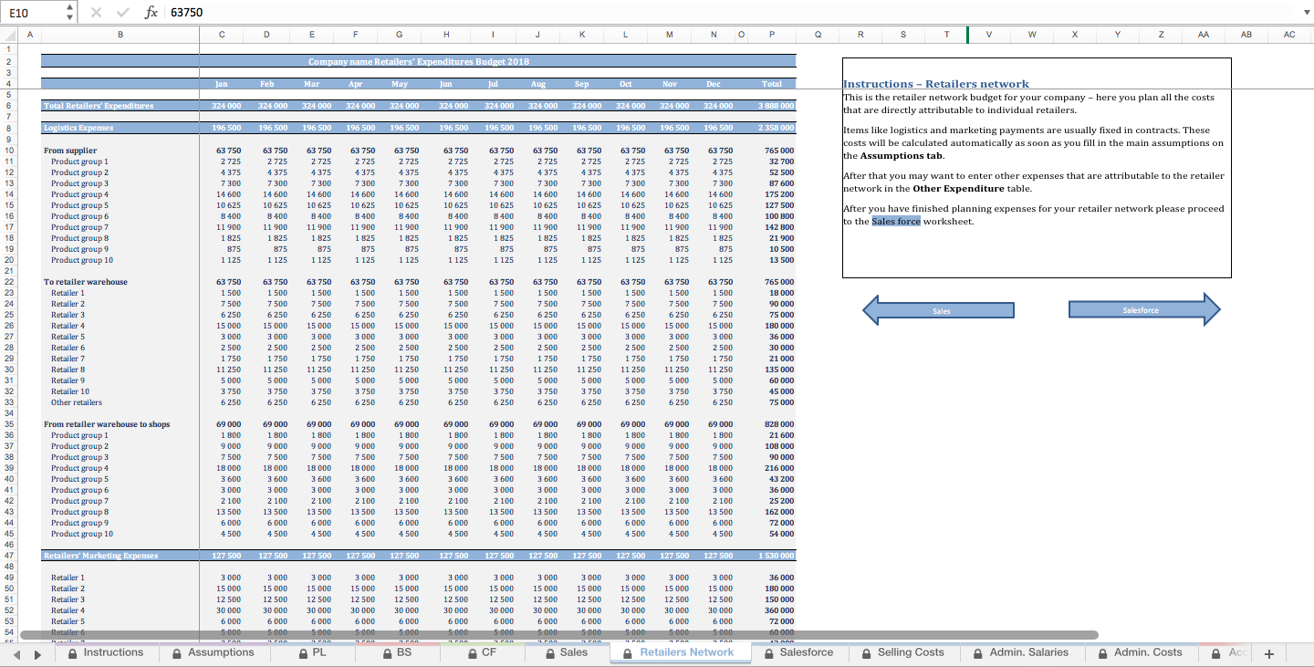Select the Retailers Network sheet tab
This screenshot has width=1314, height=667.
pyautogui.click(x=679, y=652)
